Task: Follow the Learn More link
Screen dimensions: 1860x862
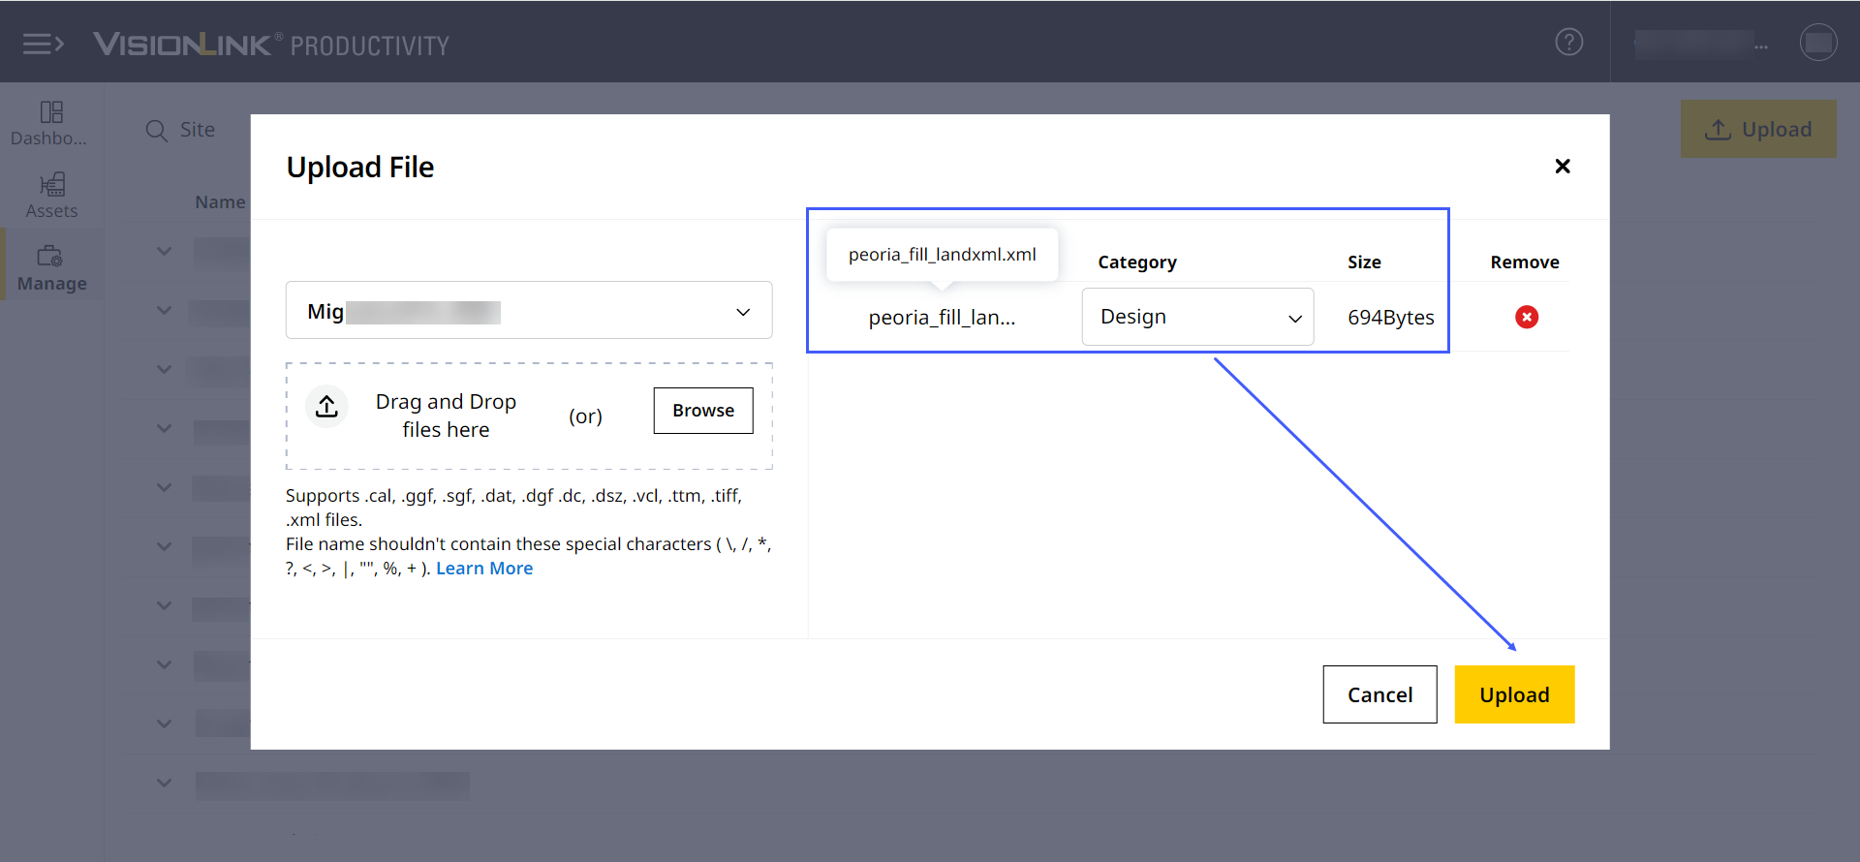Action: pos(483,569)
